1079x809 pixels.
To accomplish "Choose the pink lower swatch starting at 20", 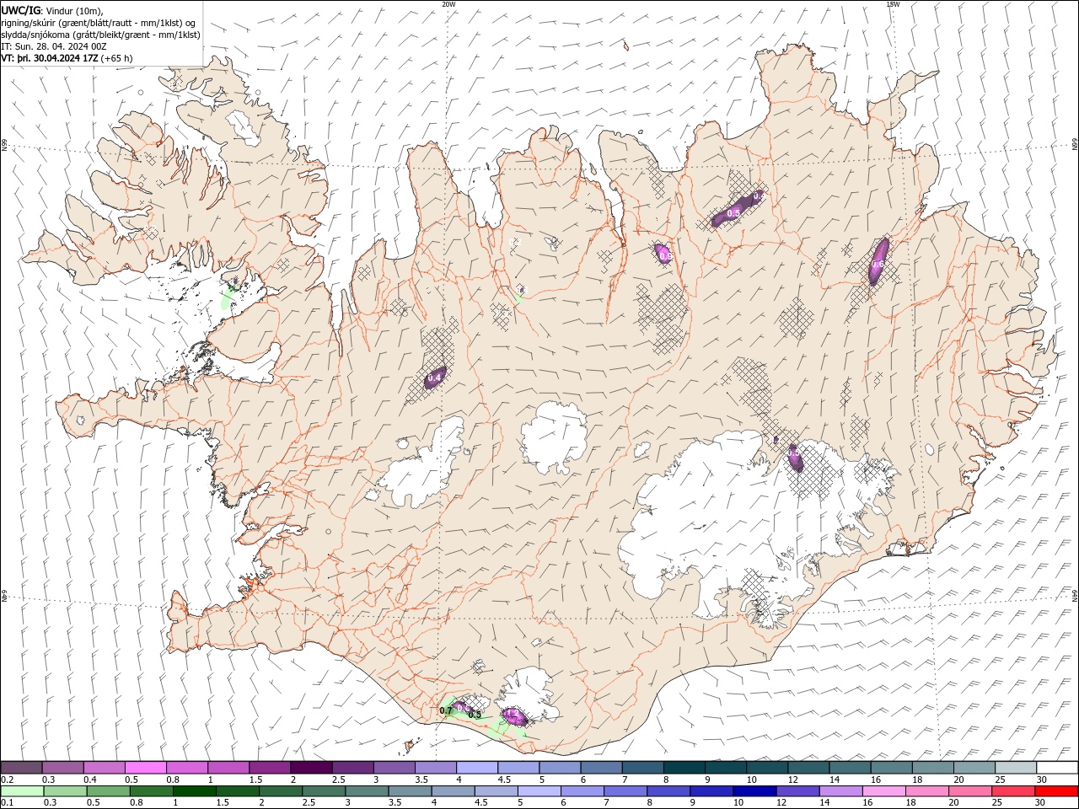I will click(969, 791).
